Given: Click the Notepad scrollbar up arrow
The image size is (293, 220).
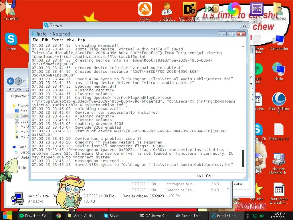Looking at the screenshot, I should (x=243, y=46).
